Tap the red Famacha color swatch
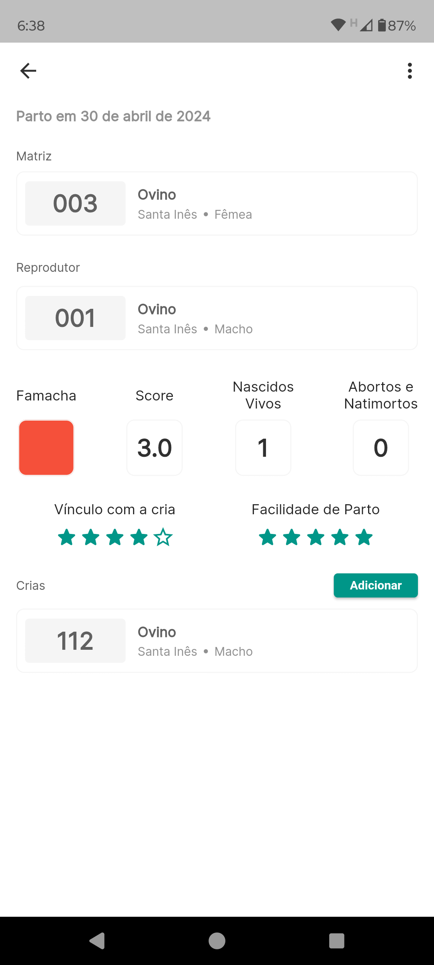The image size is (434, 965). click(x=46, y=448)
